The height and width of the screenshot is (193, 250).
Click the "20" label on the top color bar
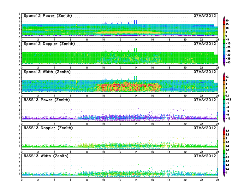(227, 20)
